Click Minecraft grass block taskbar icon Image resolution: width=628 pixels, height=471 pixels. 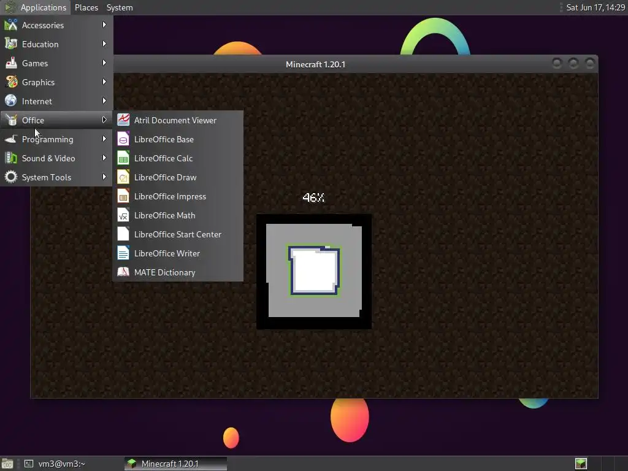coord(132,464)
